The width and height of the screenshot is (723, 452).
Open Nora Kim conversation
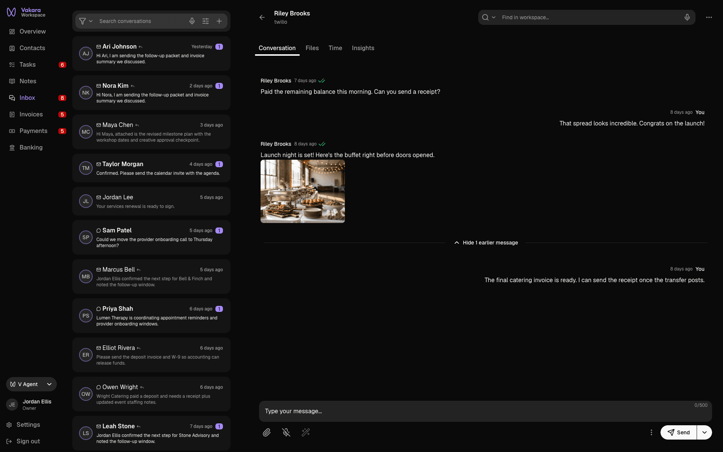pyautogui.click(x=151, y=93)
